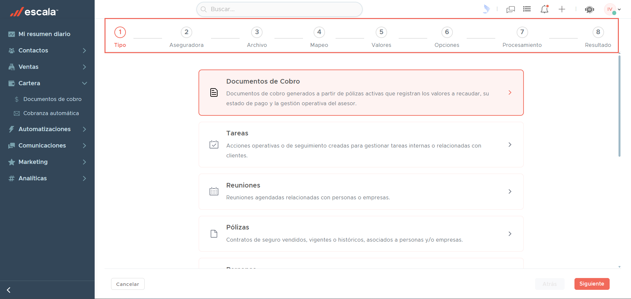Open the user account dropdown arrow
The width and height of the screenshot is (631, 299).
pos(619,10)
